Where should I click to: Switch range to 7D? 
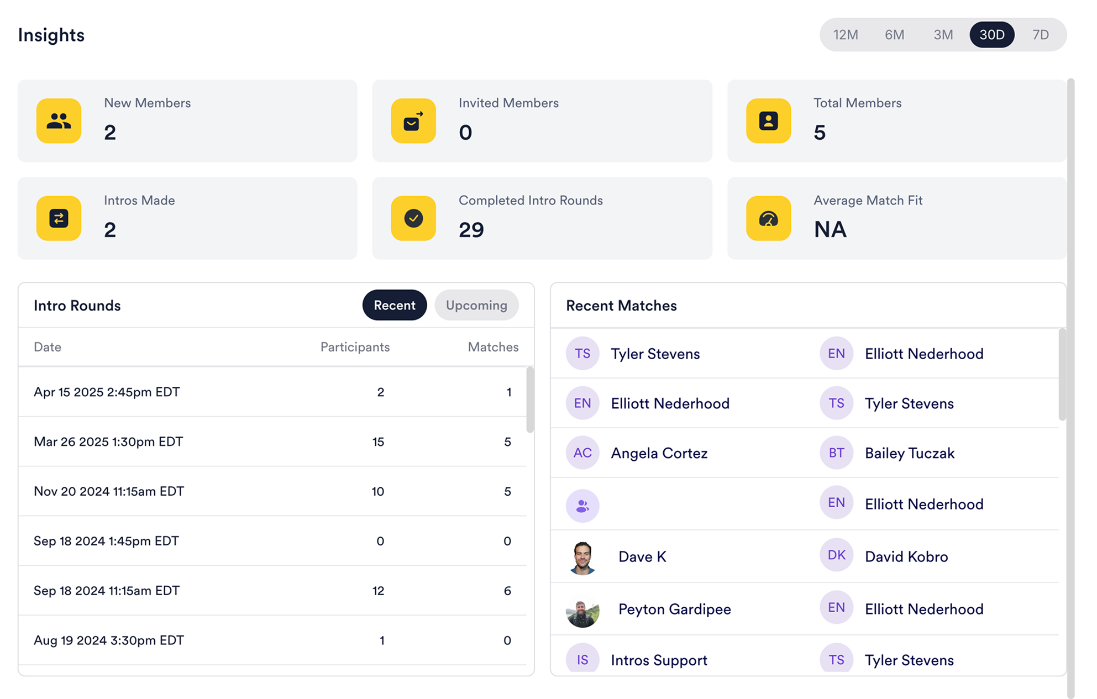[1040, 35]
